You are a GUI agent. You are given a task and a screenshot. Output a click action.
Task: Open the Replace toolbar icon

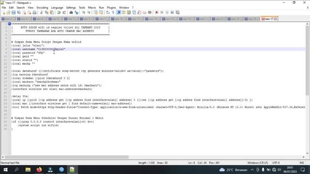click(x=77, y=13)
